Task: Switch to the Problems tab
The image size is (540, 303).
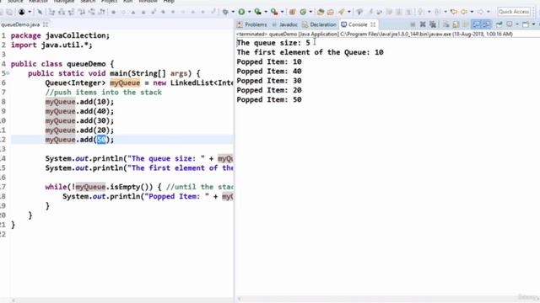Action: coord(252,24)
